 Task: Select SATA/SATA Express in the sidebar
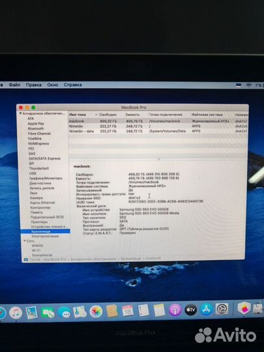click(45, 158)
